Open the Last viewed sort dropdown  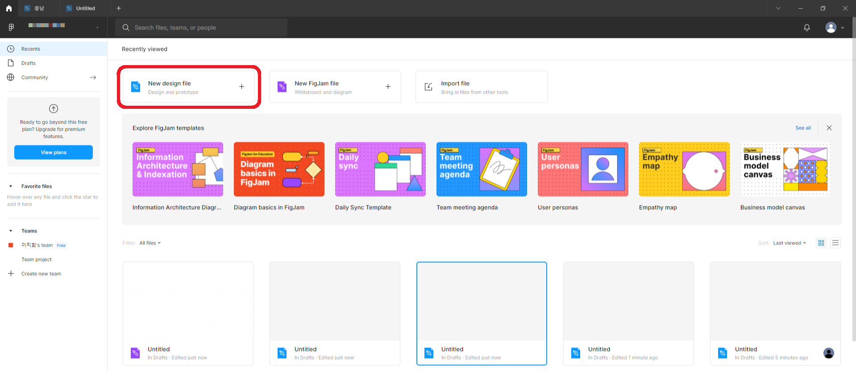point(790,243)
